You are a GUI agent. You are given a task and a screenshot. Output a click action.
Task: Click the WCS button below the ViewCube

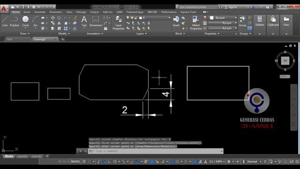pos(285,77)
